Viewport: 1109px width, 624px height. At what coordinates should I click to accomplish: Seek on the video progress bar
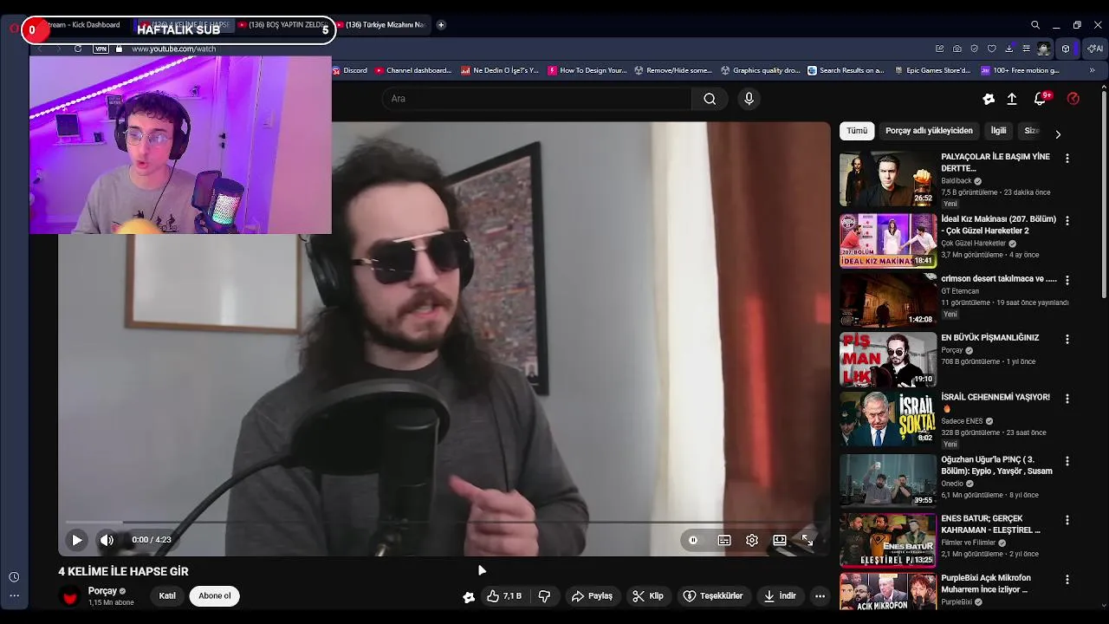click(444, 523)
